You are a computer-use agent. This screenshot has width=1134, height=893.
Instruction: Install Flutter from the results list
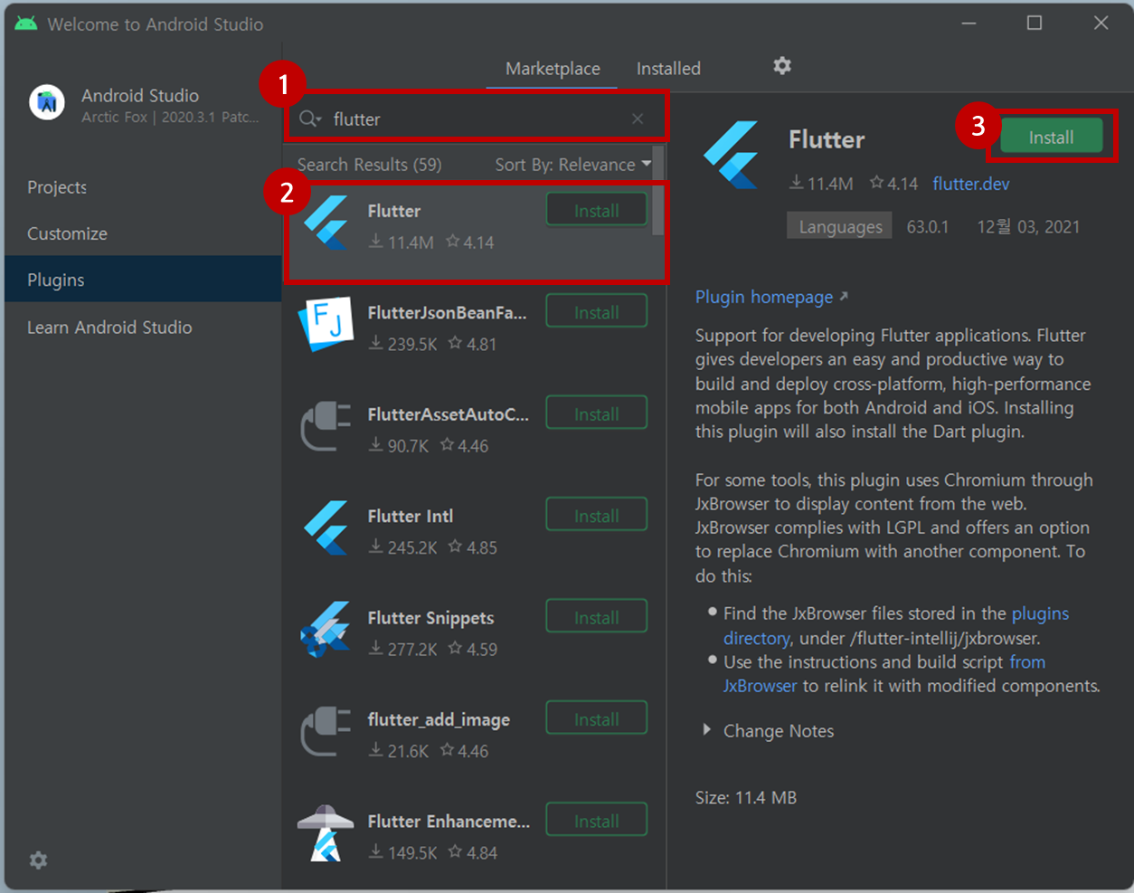(597, 211)
